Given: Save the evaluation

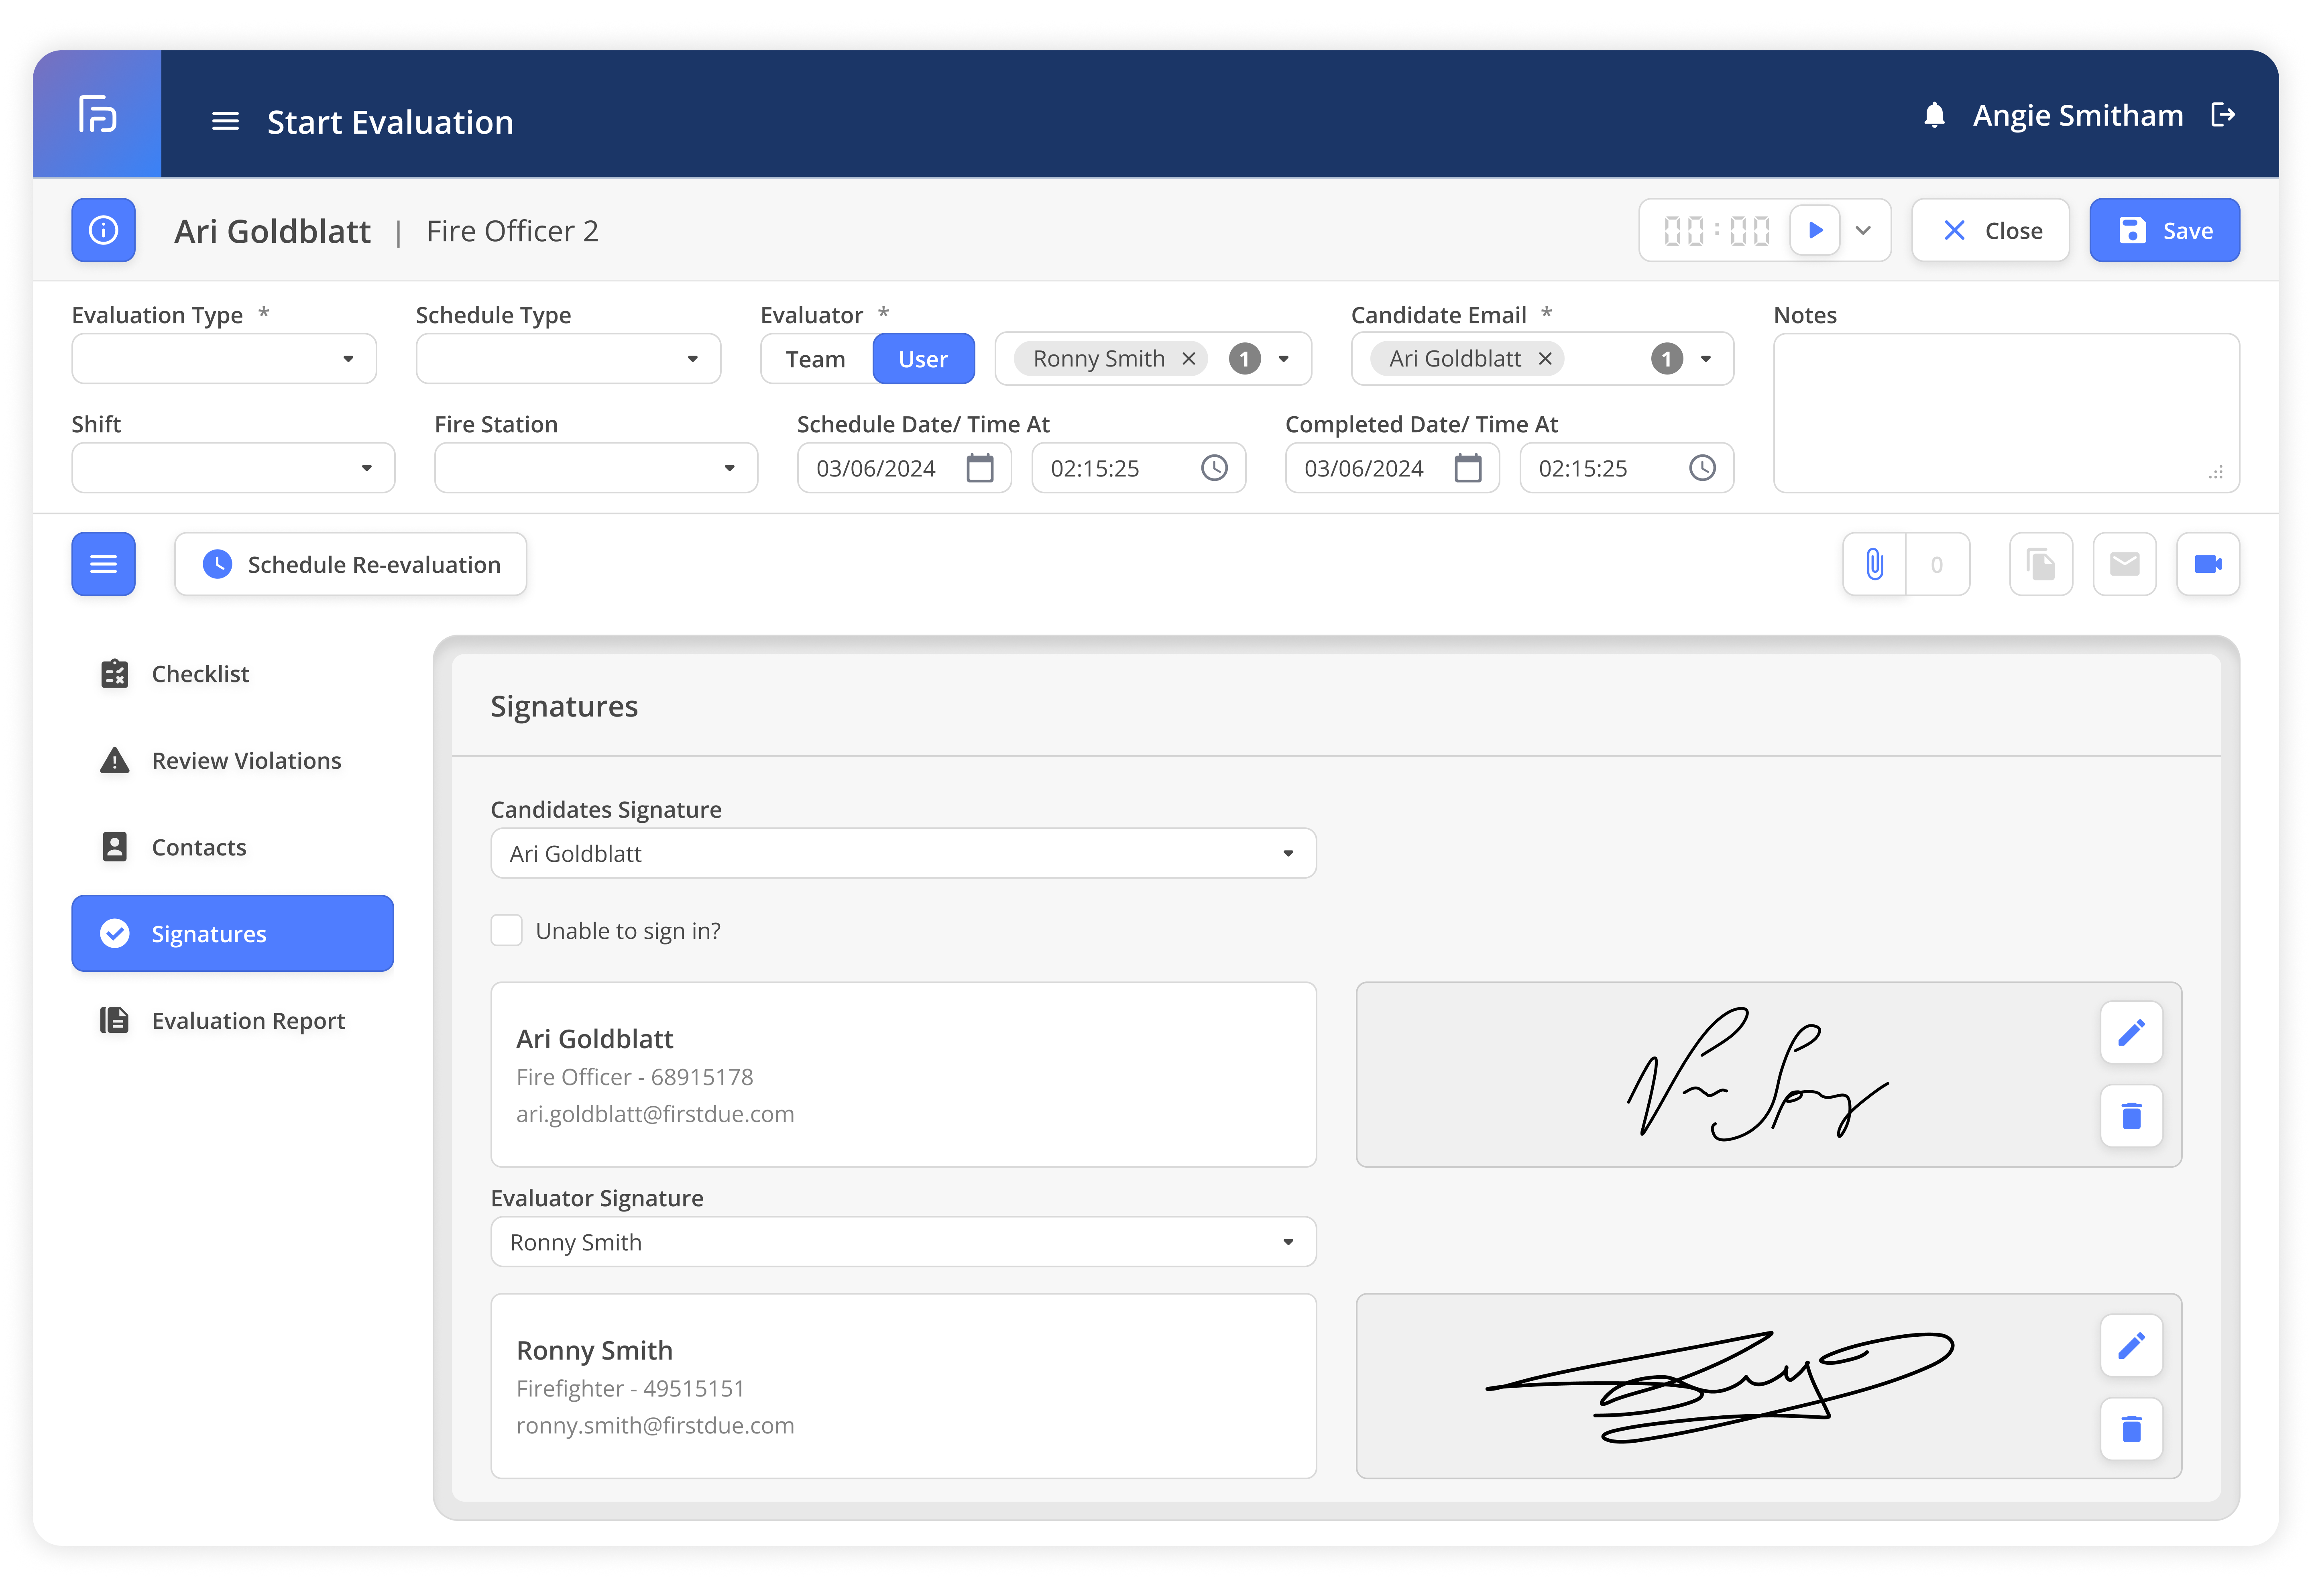Looking at the screenshot, I should coord(2163,231).
